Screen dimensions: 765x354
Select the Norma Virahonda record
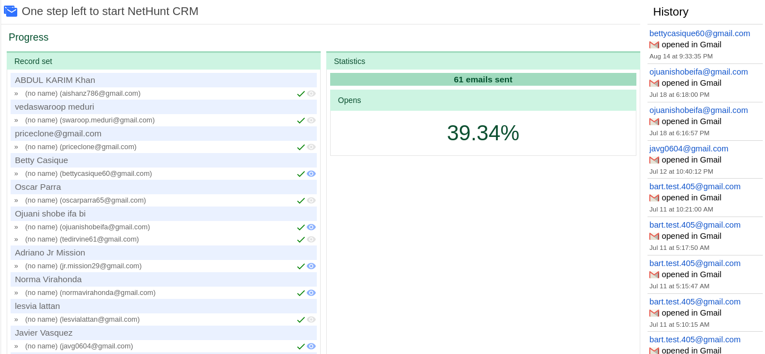(164, 279)
